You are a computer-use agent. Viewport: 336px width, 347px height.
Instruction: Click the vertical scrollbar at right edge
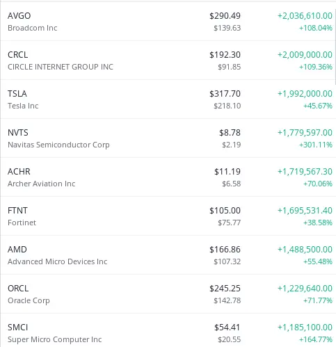(335, 47)
